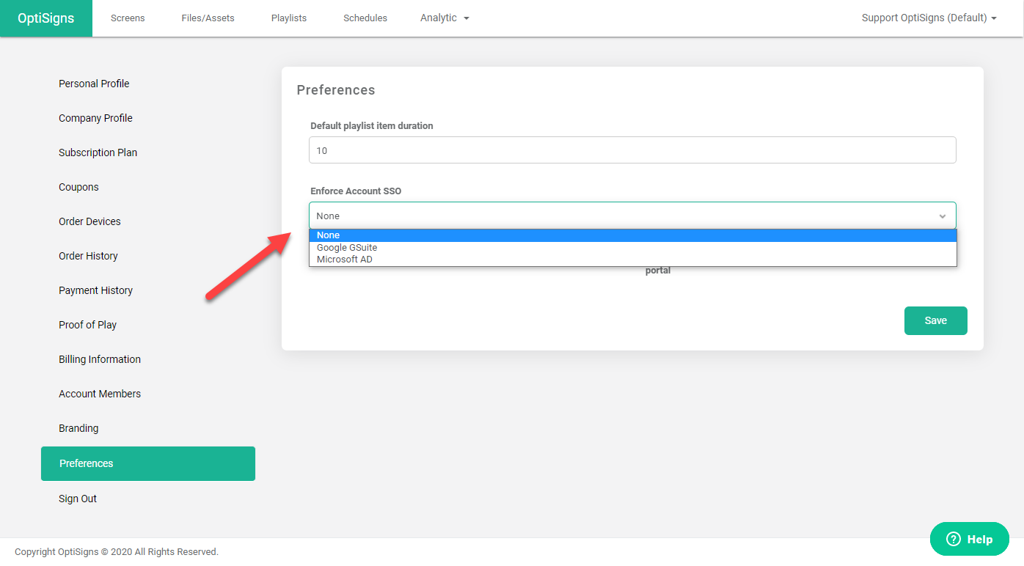This screenshot has width=1024, height=566.
Task: Click the copyright OptiSigns 2020 footer text
Action: pos(117,552)
